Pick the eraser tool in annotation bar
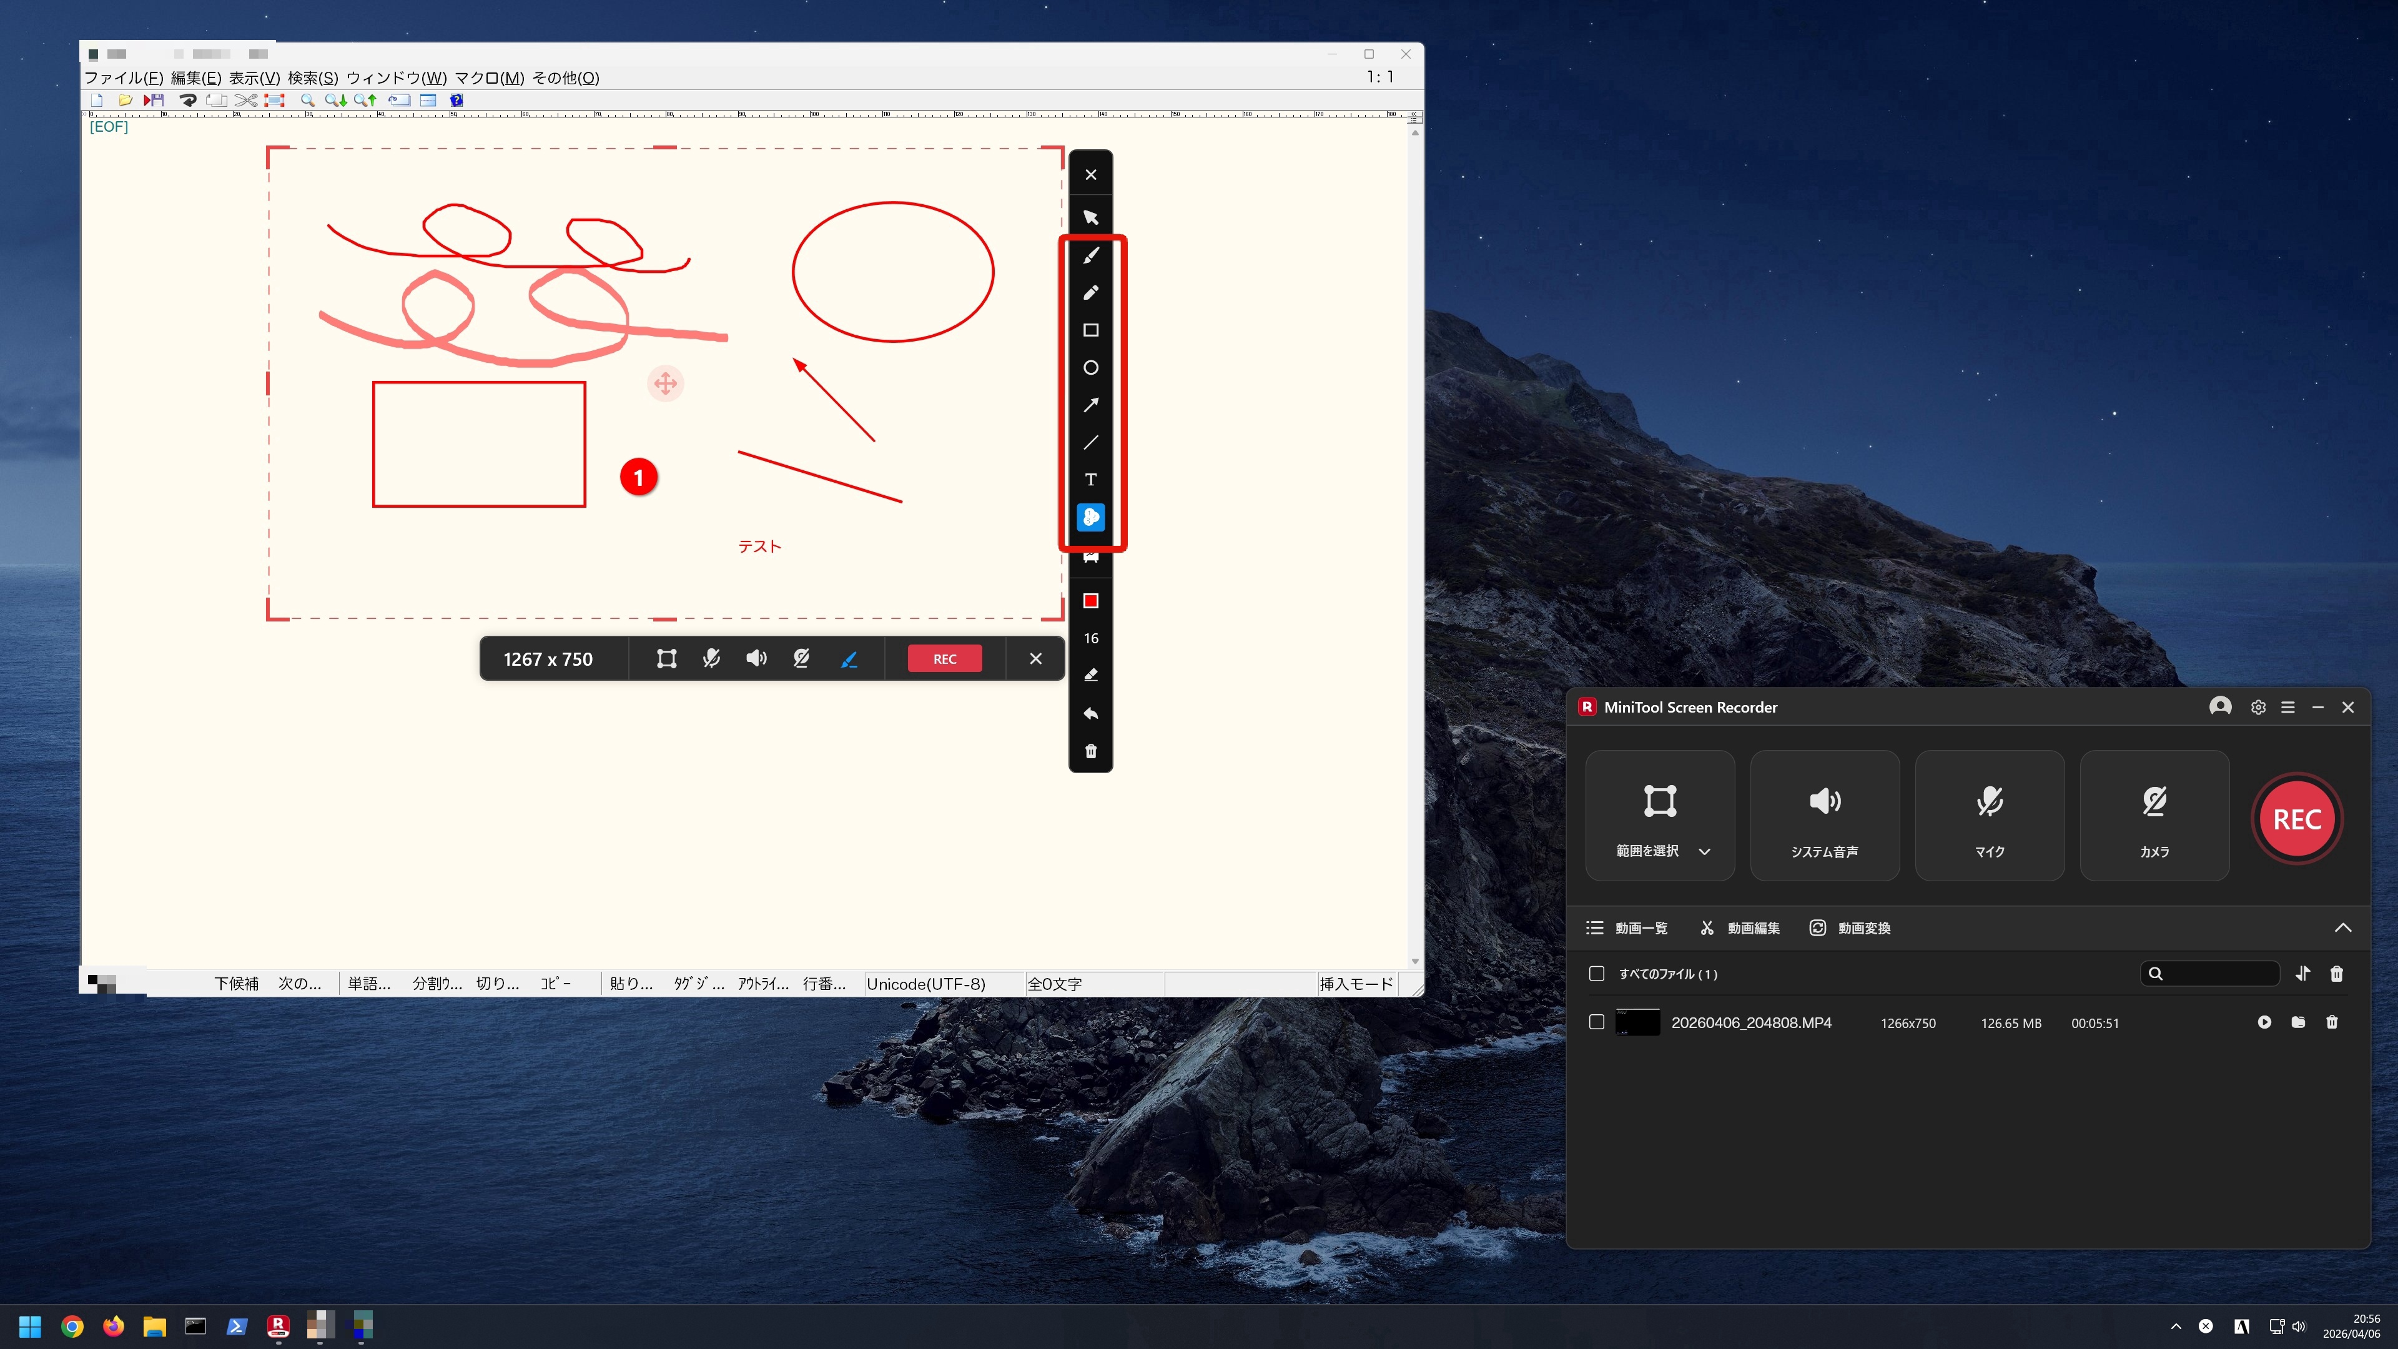The image size is (2398, 1349). 1091,675
